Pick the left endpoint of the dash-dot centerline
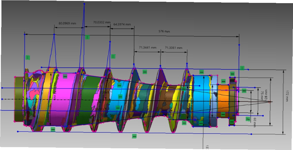Screen dimensions: 293x150 pos(2,99)
